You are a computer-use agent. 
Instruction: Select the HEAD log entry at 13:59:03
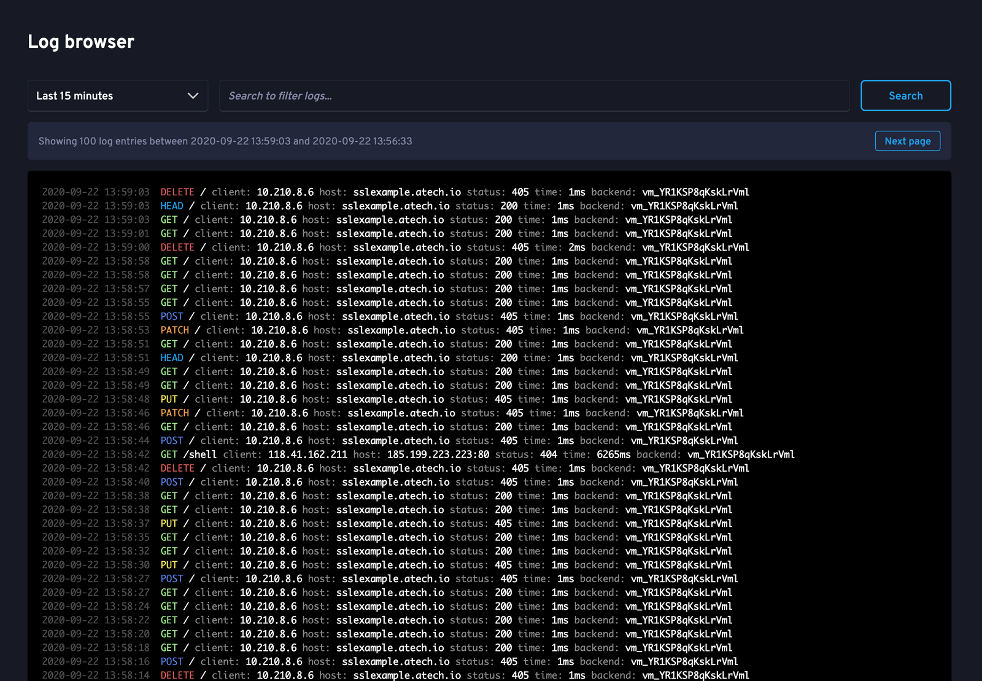390,206
